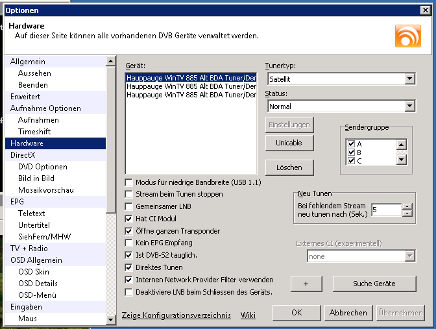
Task: Go to DVD Optionen page
Action: 55,167
